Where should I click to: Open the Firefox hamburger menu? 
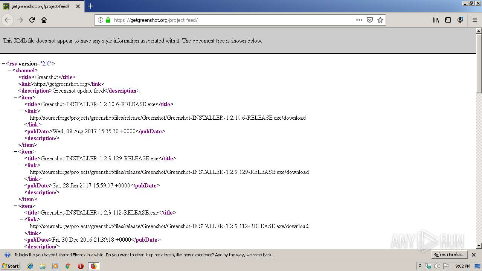(475, 20)
